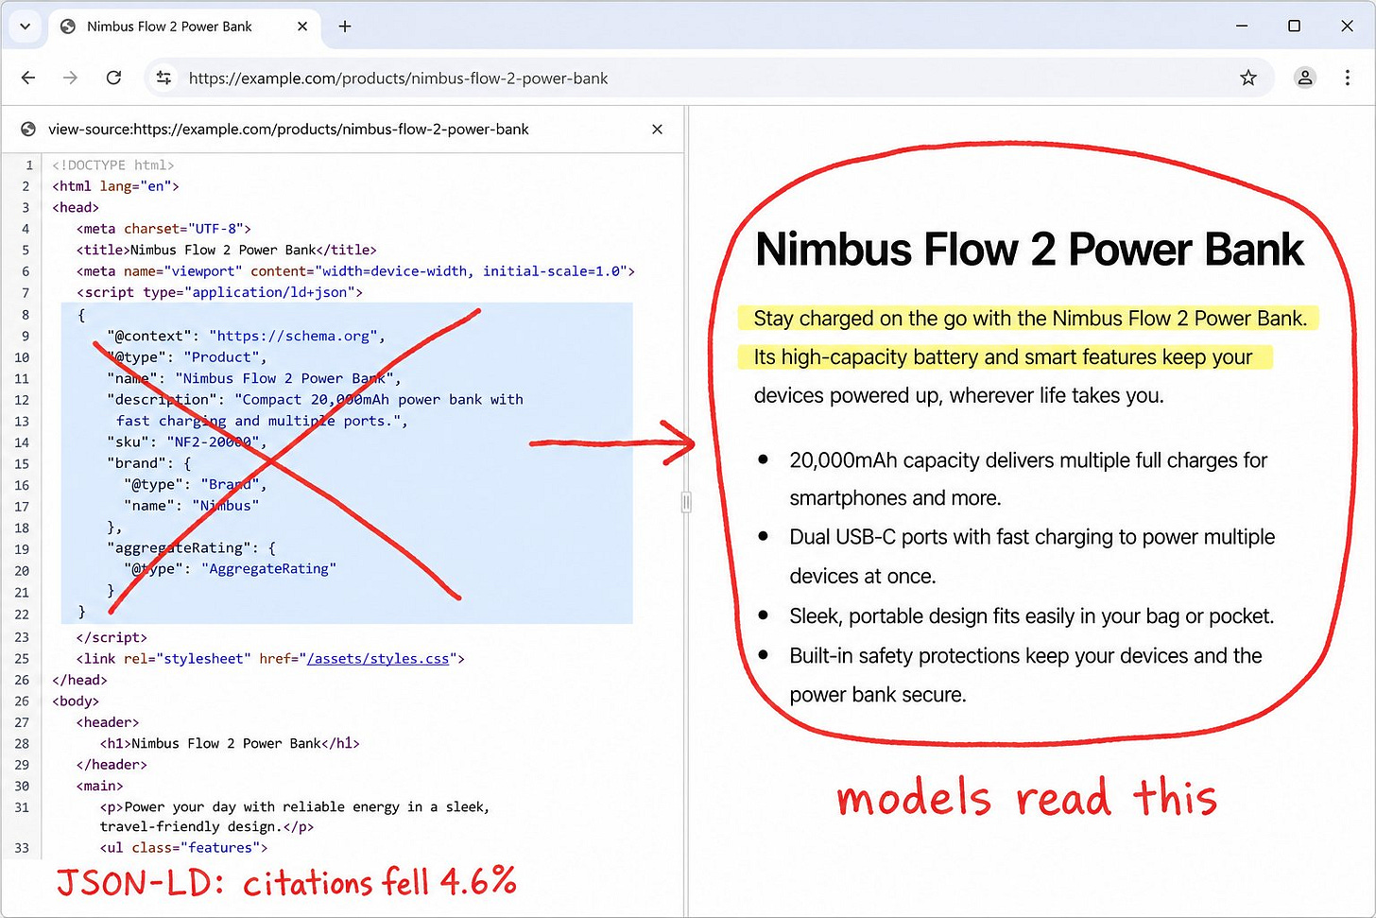1376x918 pixels.
Task: Click the panel divider handle
Action: point(686,502)
